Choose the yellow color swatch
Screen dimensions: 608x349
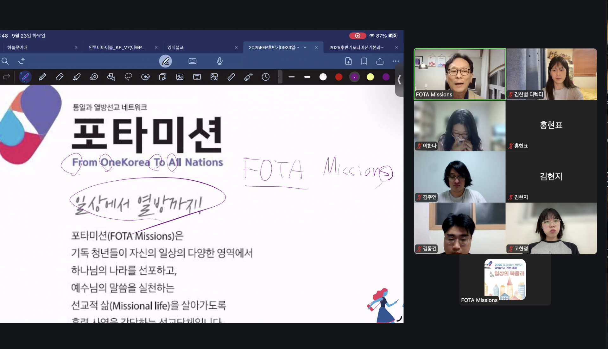370,77
